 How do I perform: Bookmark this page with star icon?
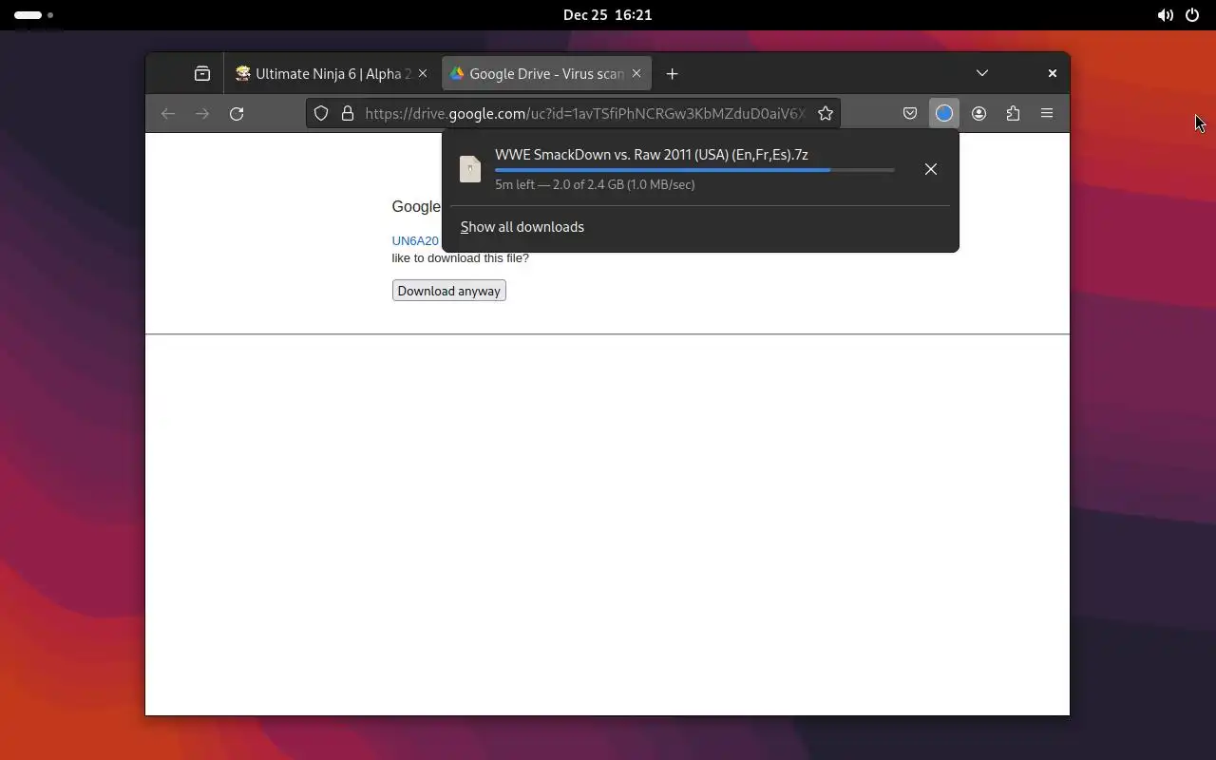coord(826,113)
